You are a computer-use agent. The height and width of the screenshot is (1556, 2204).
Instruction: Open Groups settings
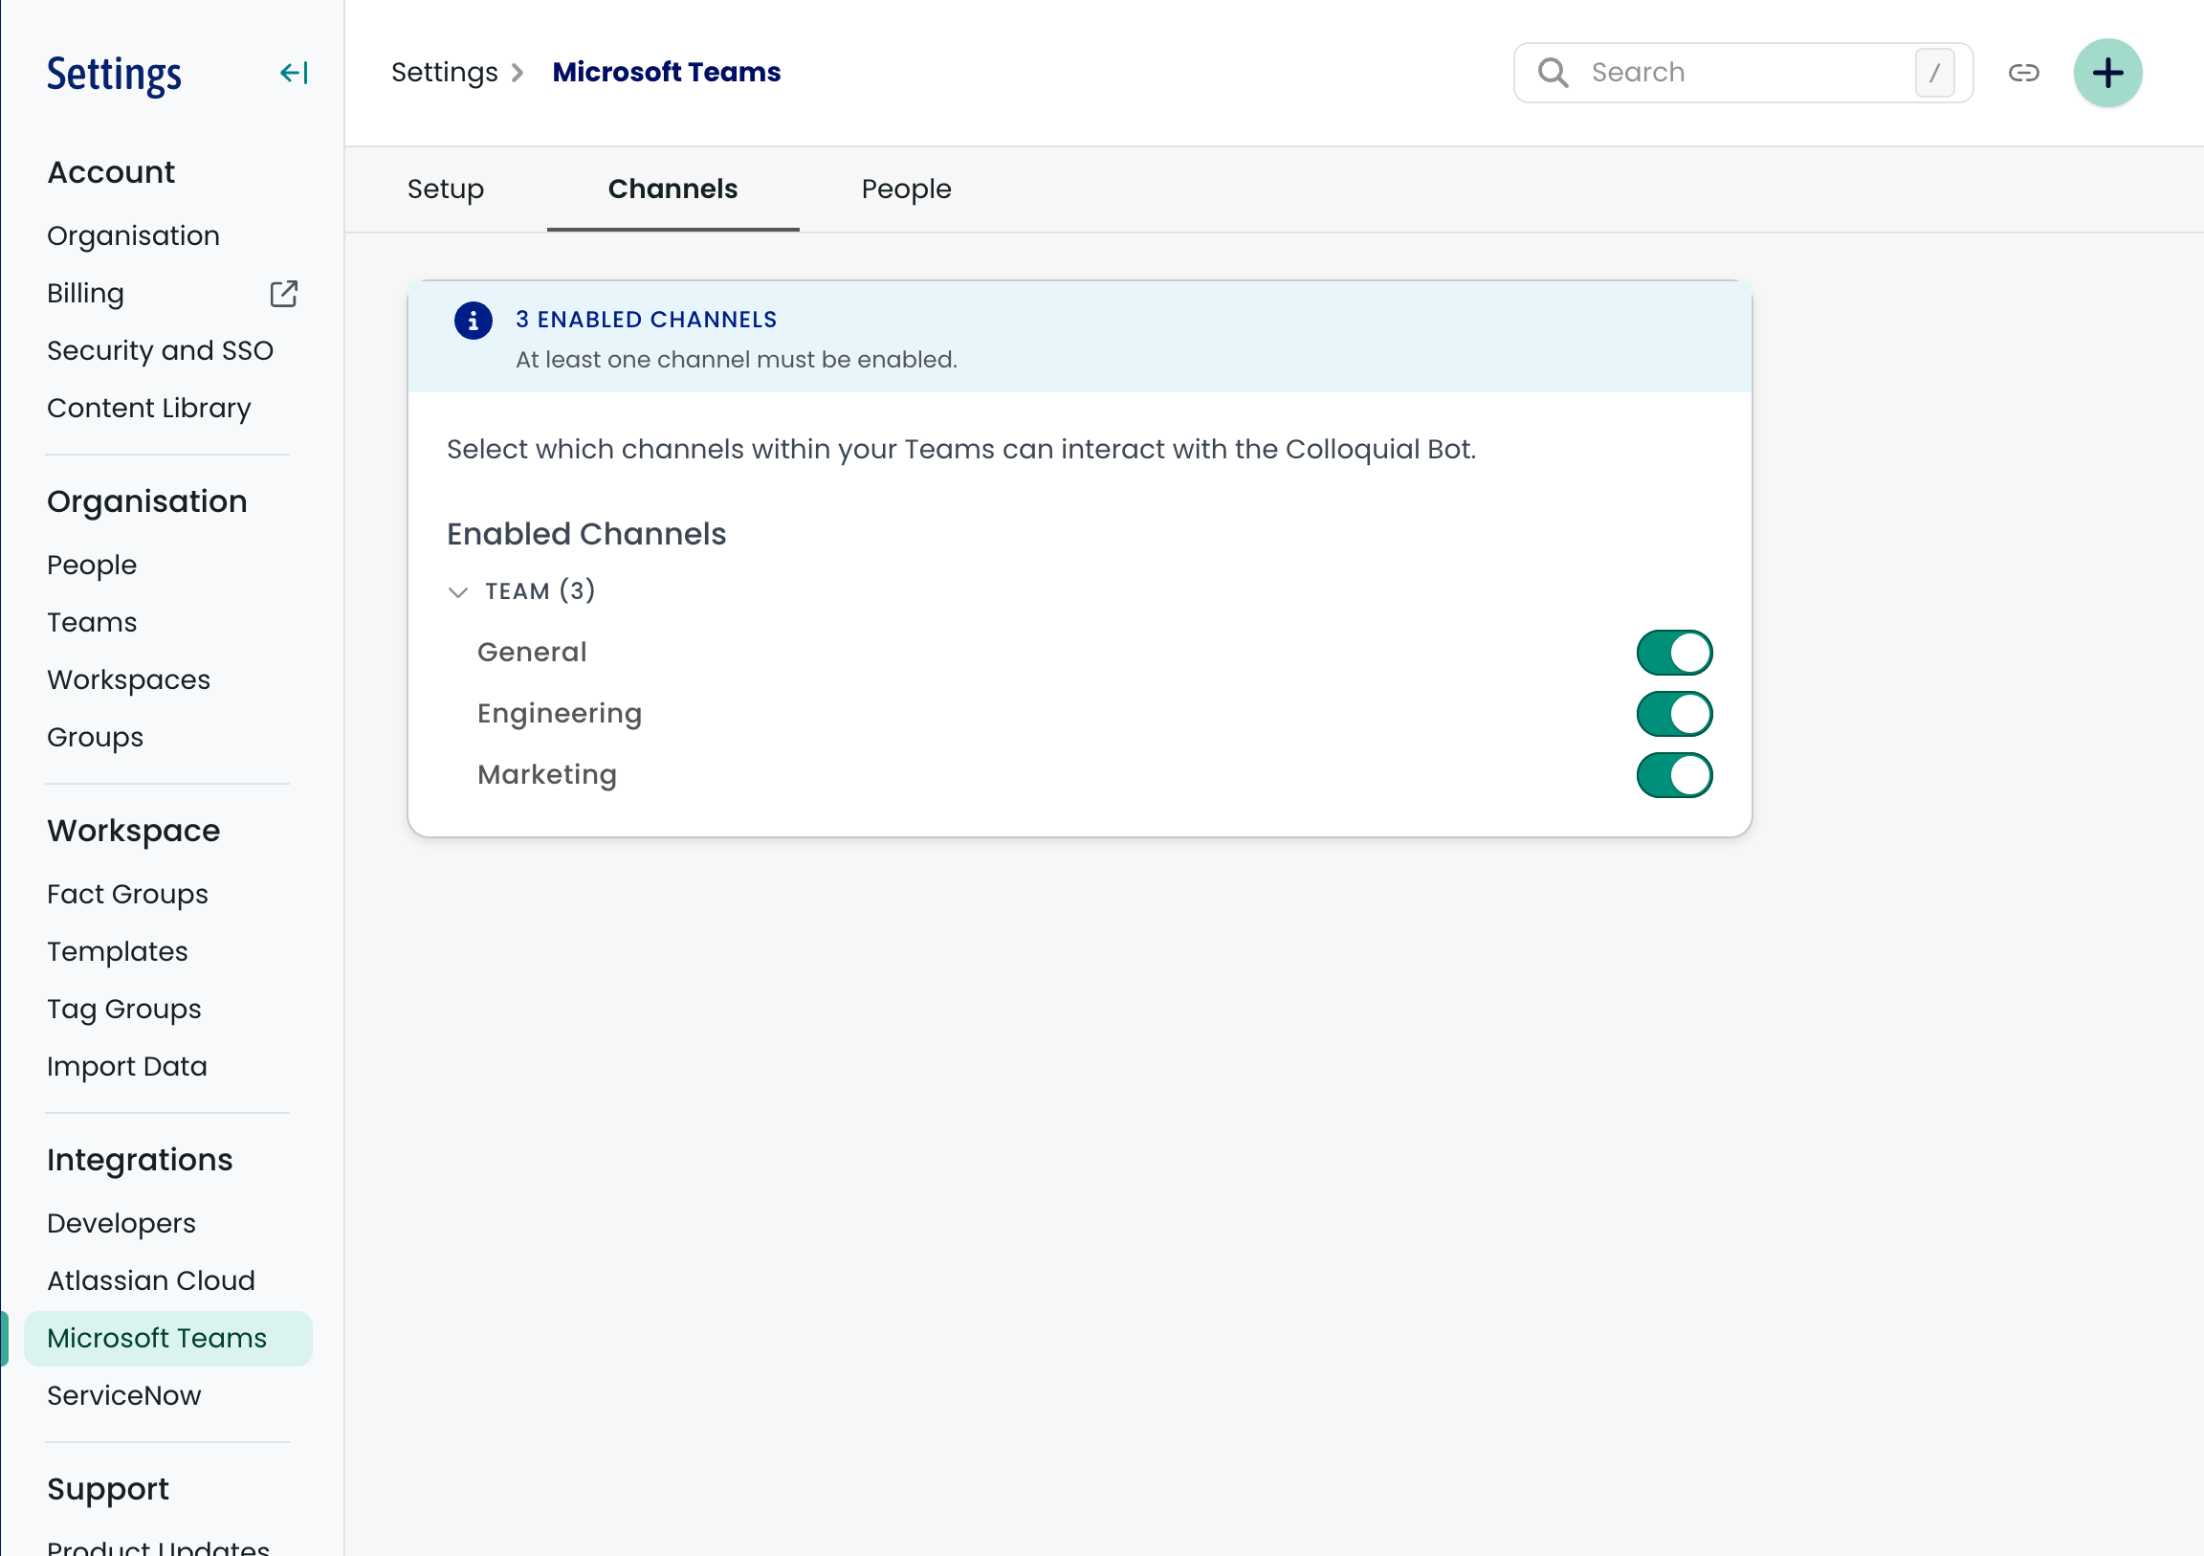point(95,739)
